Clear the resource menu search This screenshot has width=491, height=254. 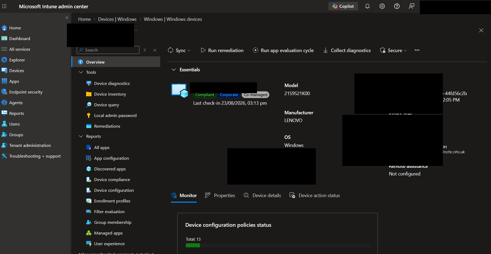pyautogui.click(x=145, y=50)
